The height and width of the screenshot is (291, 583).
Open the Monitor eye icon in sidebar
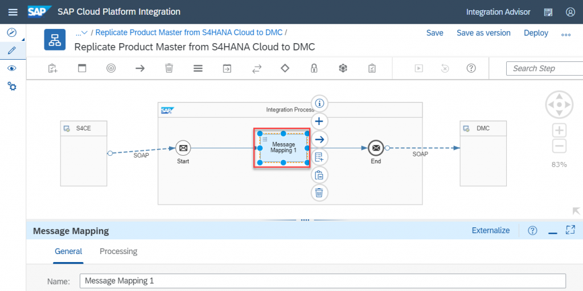12,68
